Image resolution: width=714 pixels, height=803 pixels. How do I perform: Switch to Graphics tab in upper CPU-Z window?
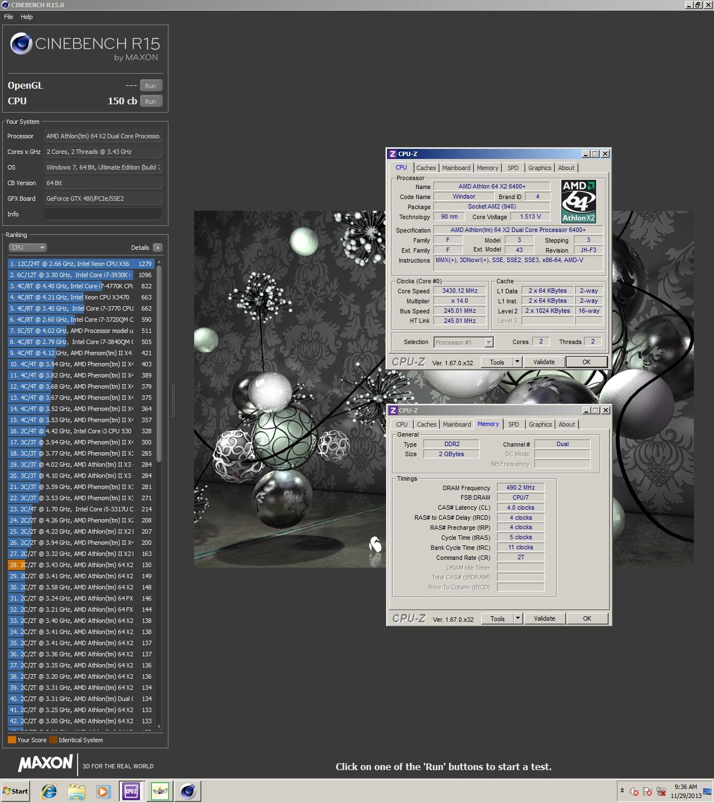tap(540, 168)
